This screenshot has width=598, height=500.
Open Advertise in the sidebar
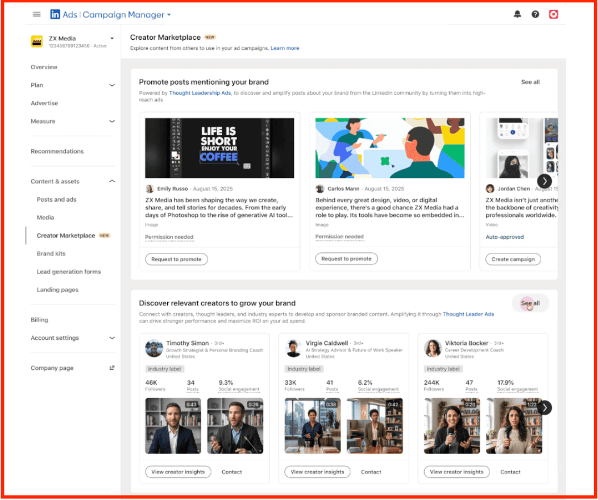click(44, 103)
